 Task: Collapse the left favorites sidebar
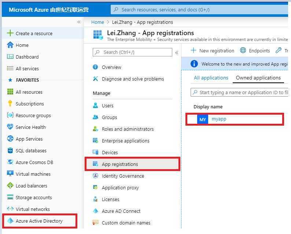(79, 22)
